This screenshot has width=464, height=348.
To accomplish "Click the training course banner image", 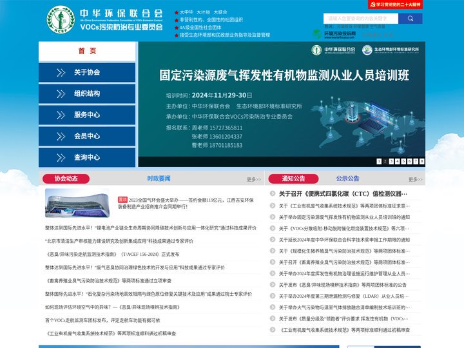I will click(282, 104).
